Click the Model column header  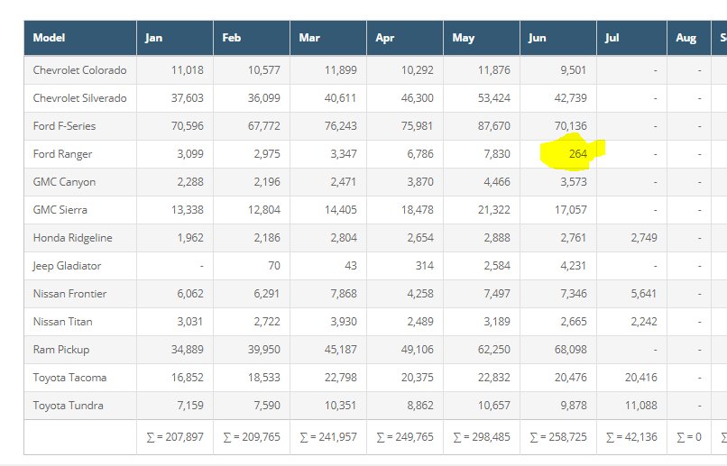80,38
